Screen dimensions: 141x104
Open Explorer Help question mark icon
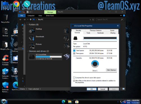coord(124,15)
